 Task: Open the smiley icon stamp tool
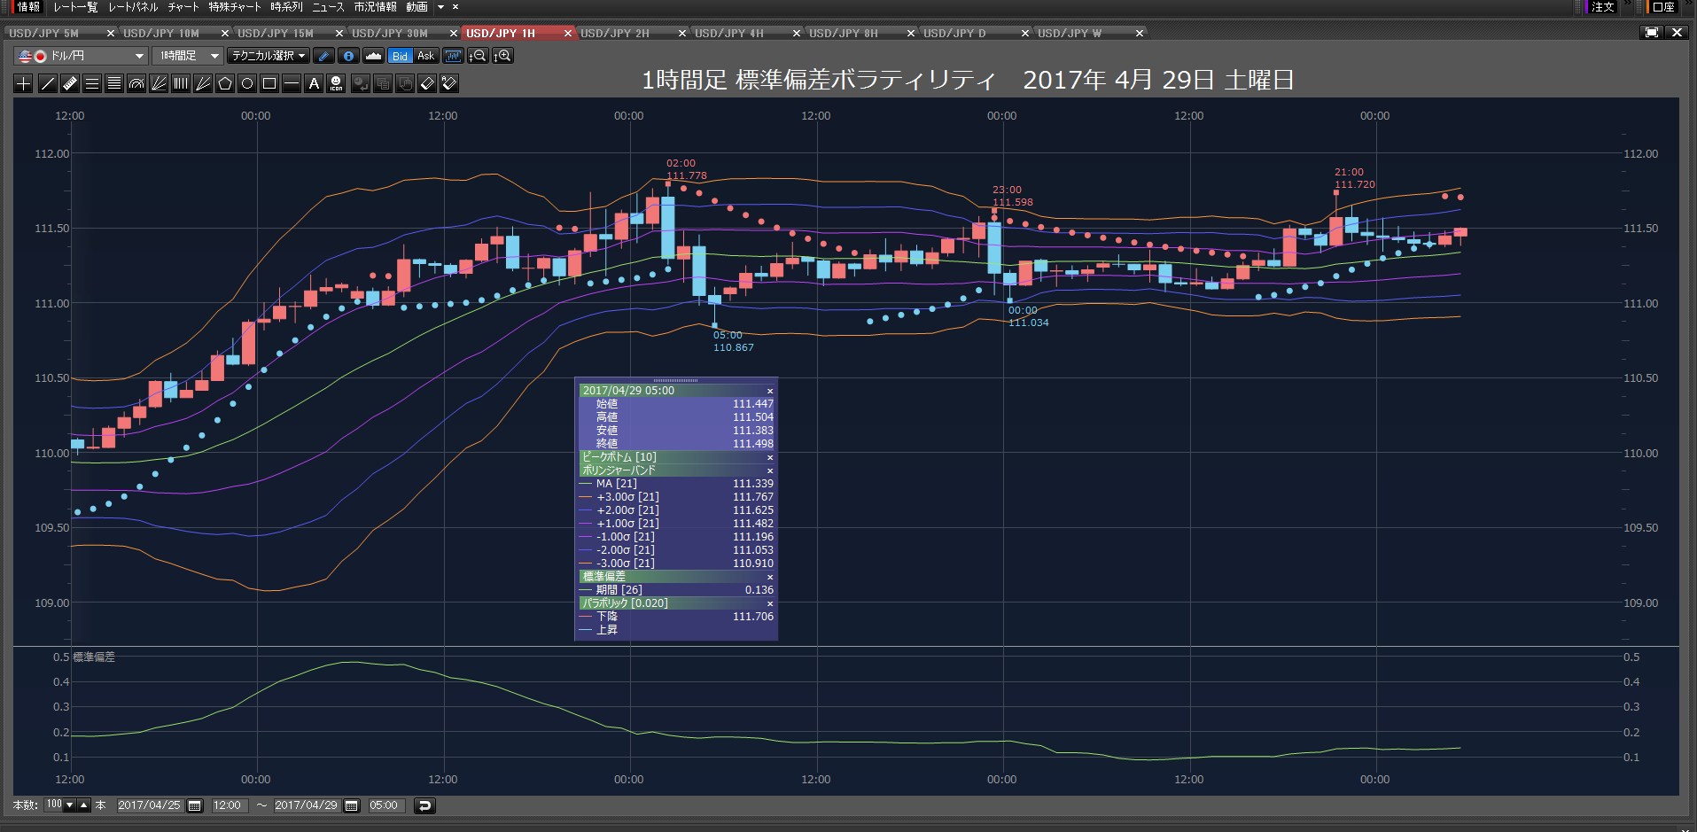click(x=336, y=83)
